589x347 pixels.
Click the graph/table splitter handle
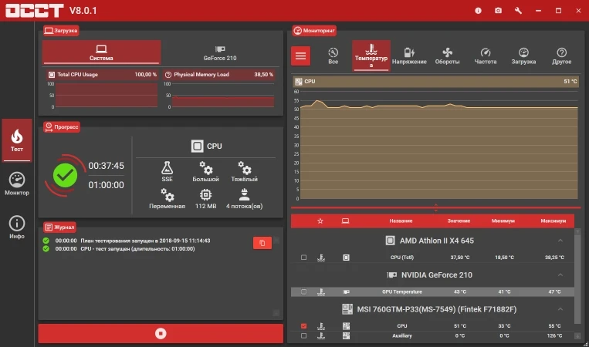click(435, 207)
